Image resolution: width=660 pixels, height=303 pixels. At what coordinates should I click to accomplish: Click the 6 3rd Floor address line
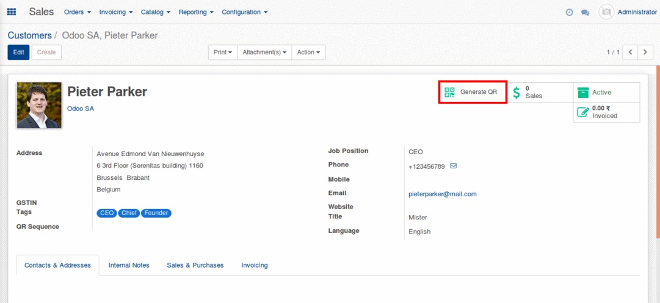[x=150, y=166]
